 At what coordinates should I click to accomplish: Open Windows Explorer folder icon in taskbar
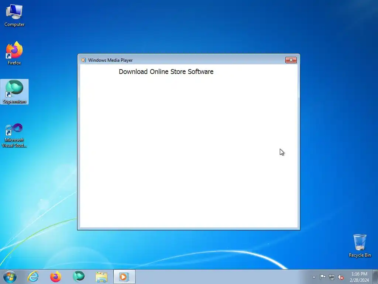click(102, 277)
